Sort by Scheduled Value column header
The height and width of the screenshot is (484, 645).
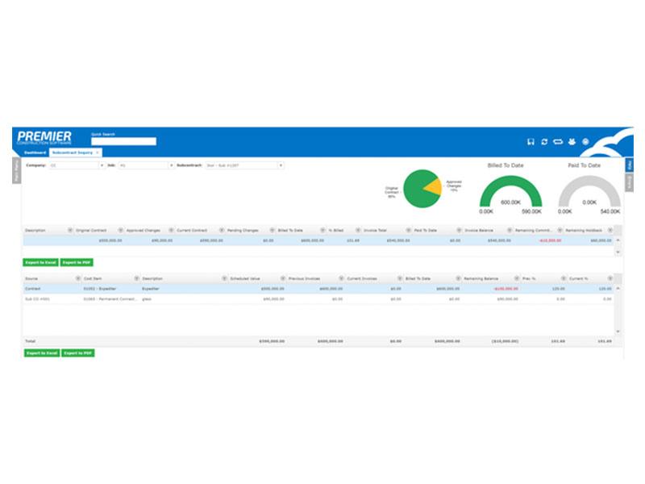point(245,279)
